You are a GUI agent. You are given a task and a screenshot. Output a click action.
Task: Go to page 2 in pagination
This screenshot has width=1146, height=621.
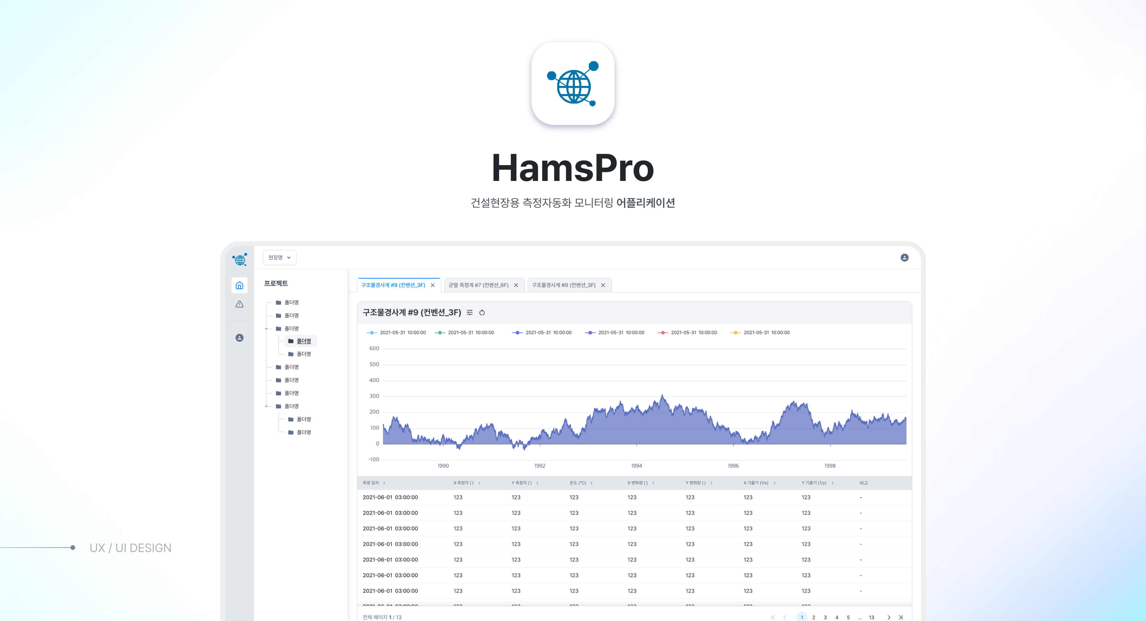click(813, 617)
